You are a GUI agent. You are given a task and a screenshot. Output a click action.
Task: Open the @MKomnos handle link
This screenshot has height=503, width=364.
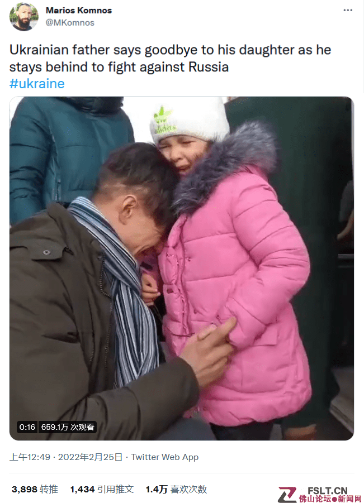pyautogui.click(x=70, y=23)
